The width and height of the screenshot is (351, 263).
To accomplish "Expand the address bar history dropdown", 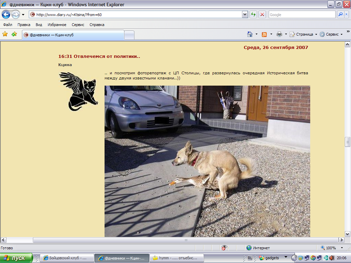I will click(245, 15).
